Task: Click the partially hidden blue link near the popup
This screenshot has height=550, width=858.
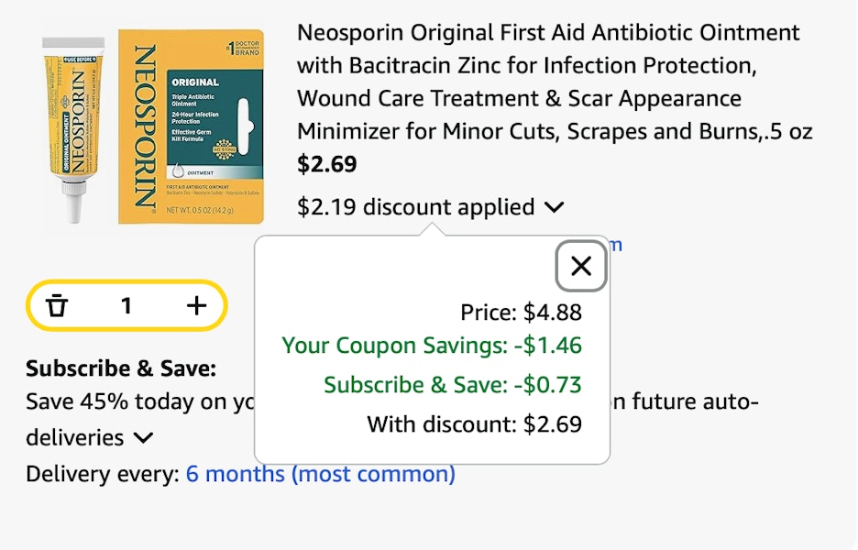Action: pyautogui.click(x=614, y=244)
